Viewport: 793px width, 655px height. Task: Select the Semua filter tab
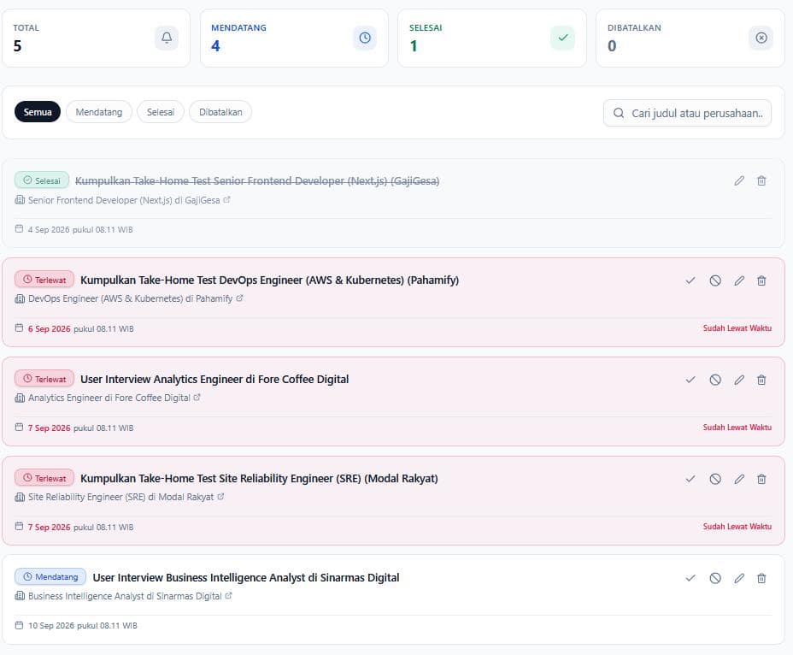pos(38,112)
